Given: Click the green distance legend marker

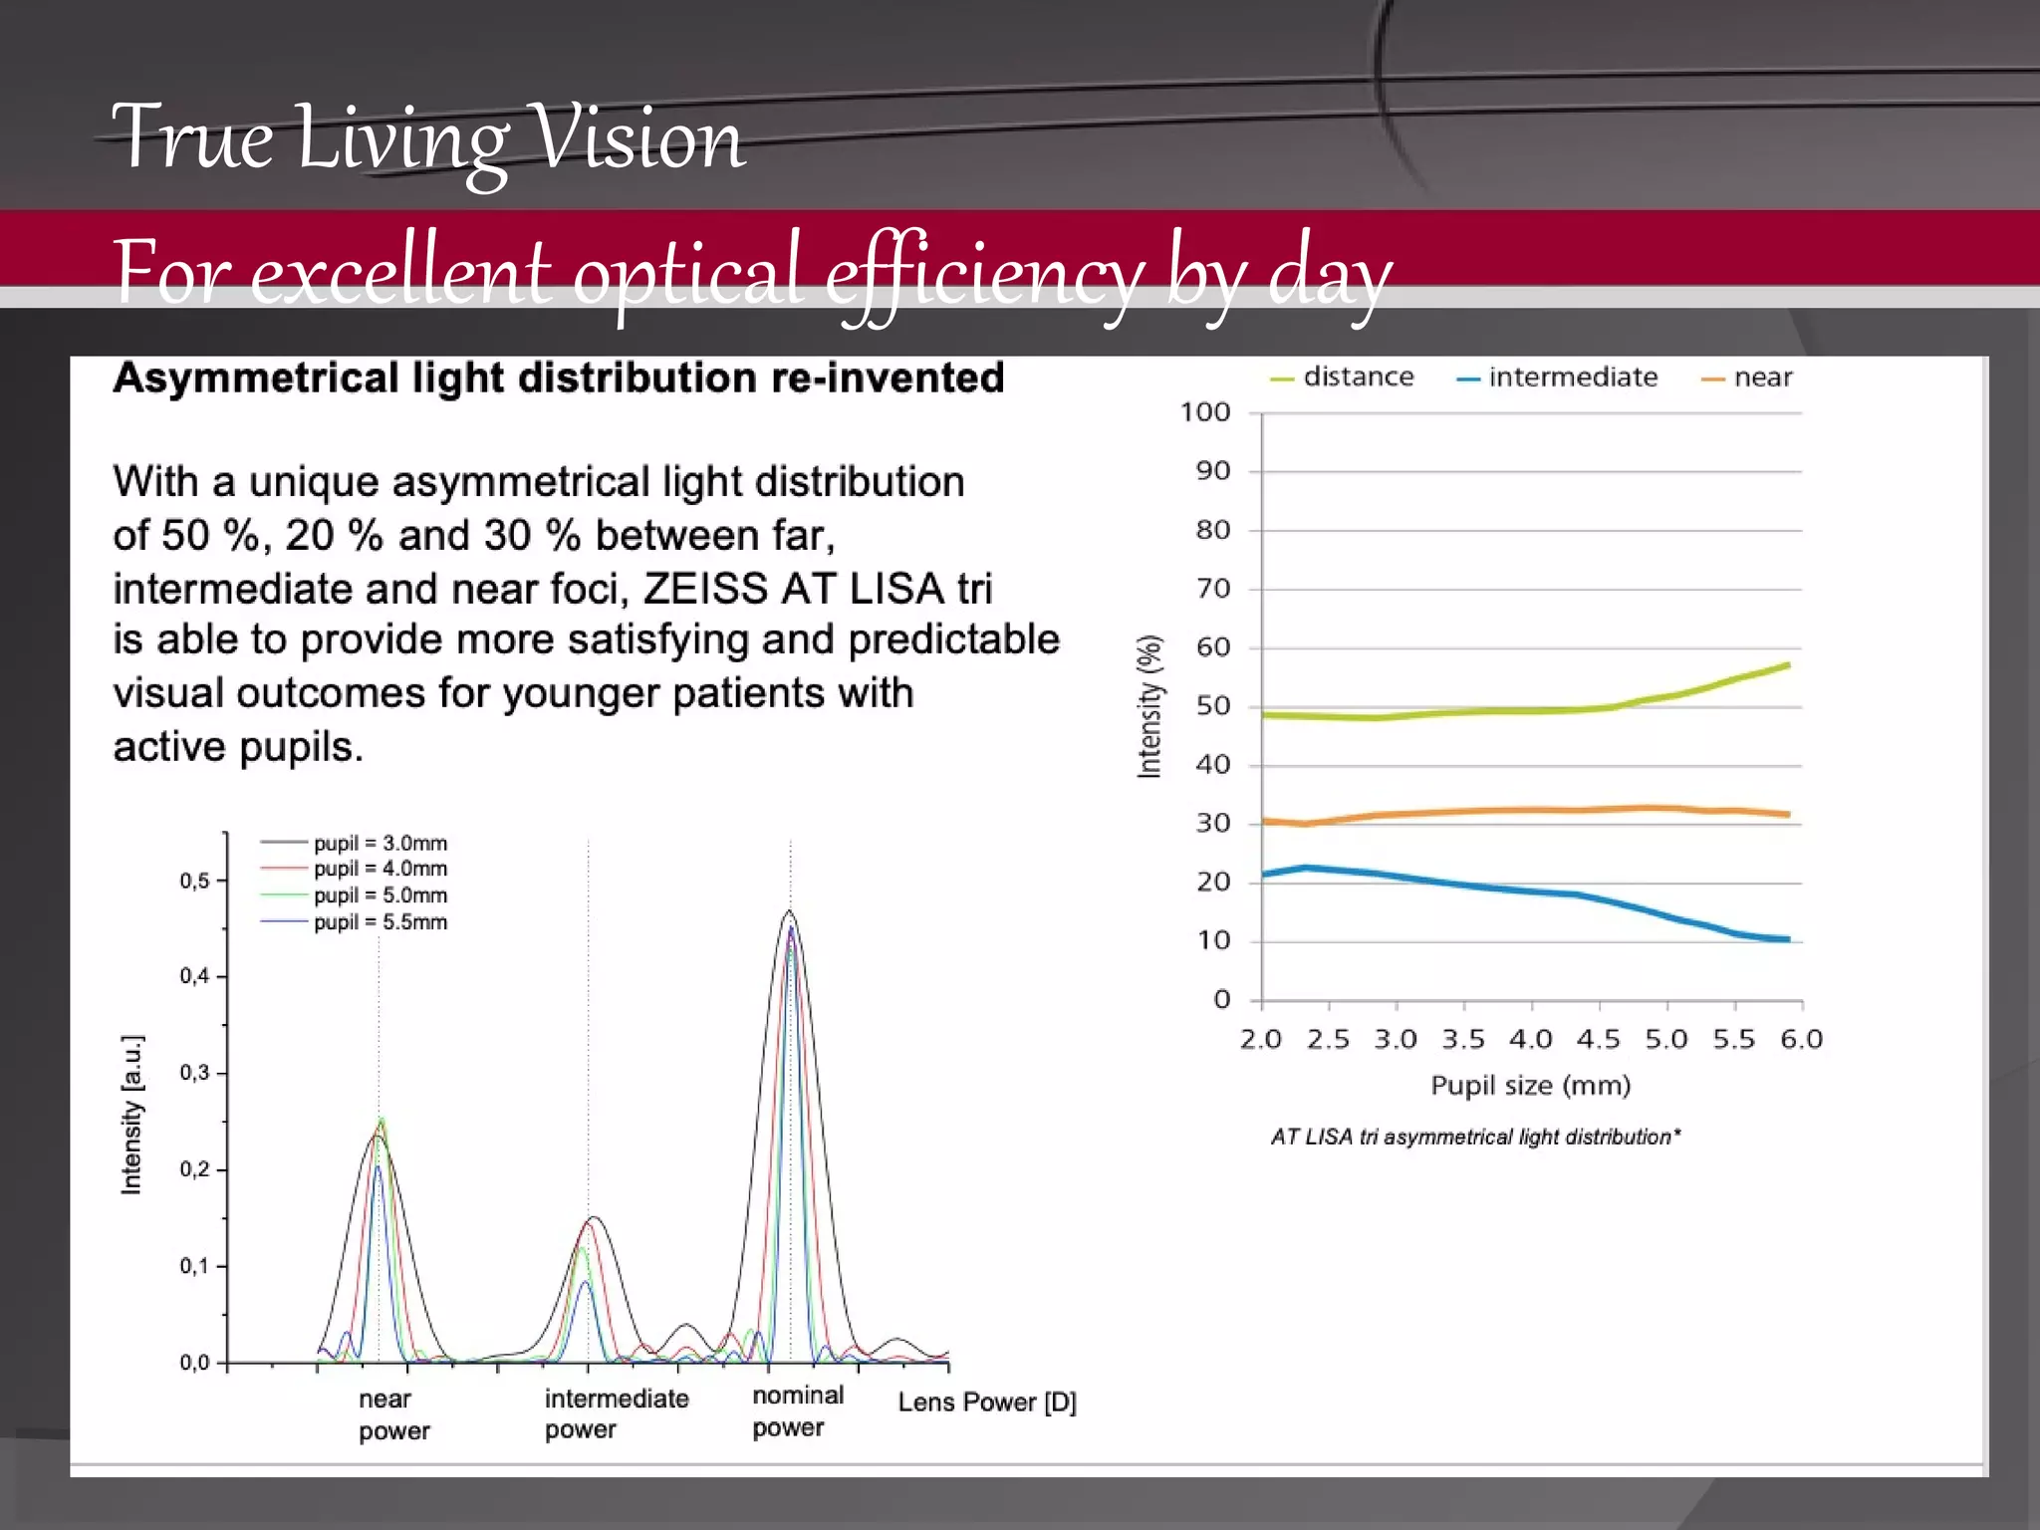Looking at the screenshot, I should (x=1282, y=380).
